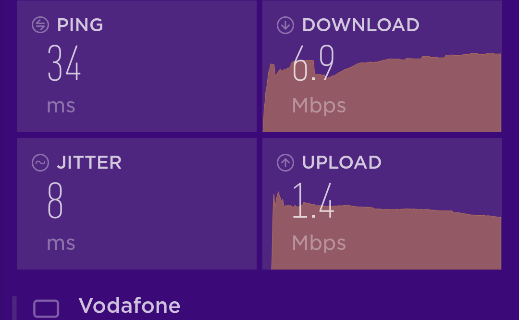Click the 34 ping value
The height and width of the screenshot is (320, 519).
tap(64, 63)
